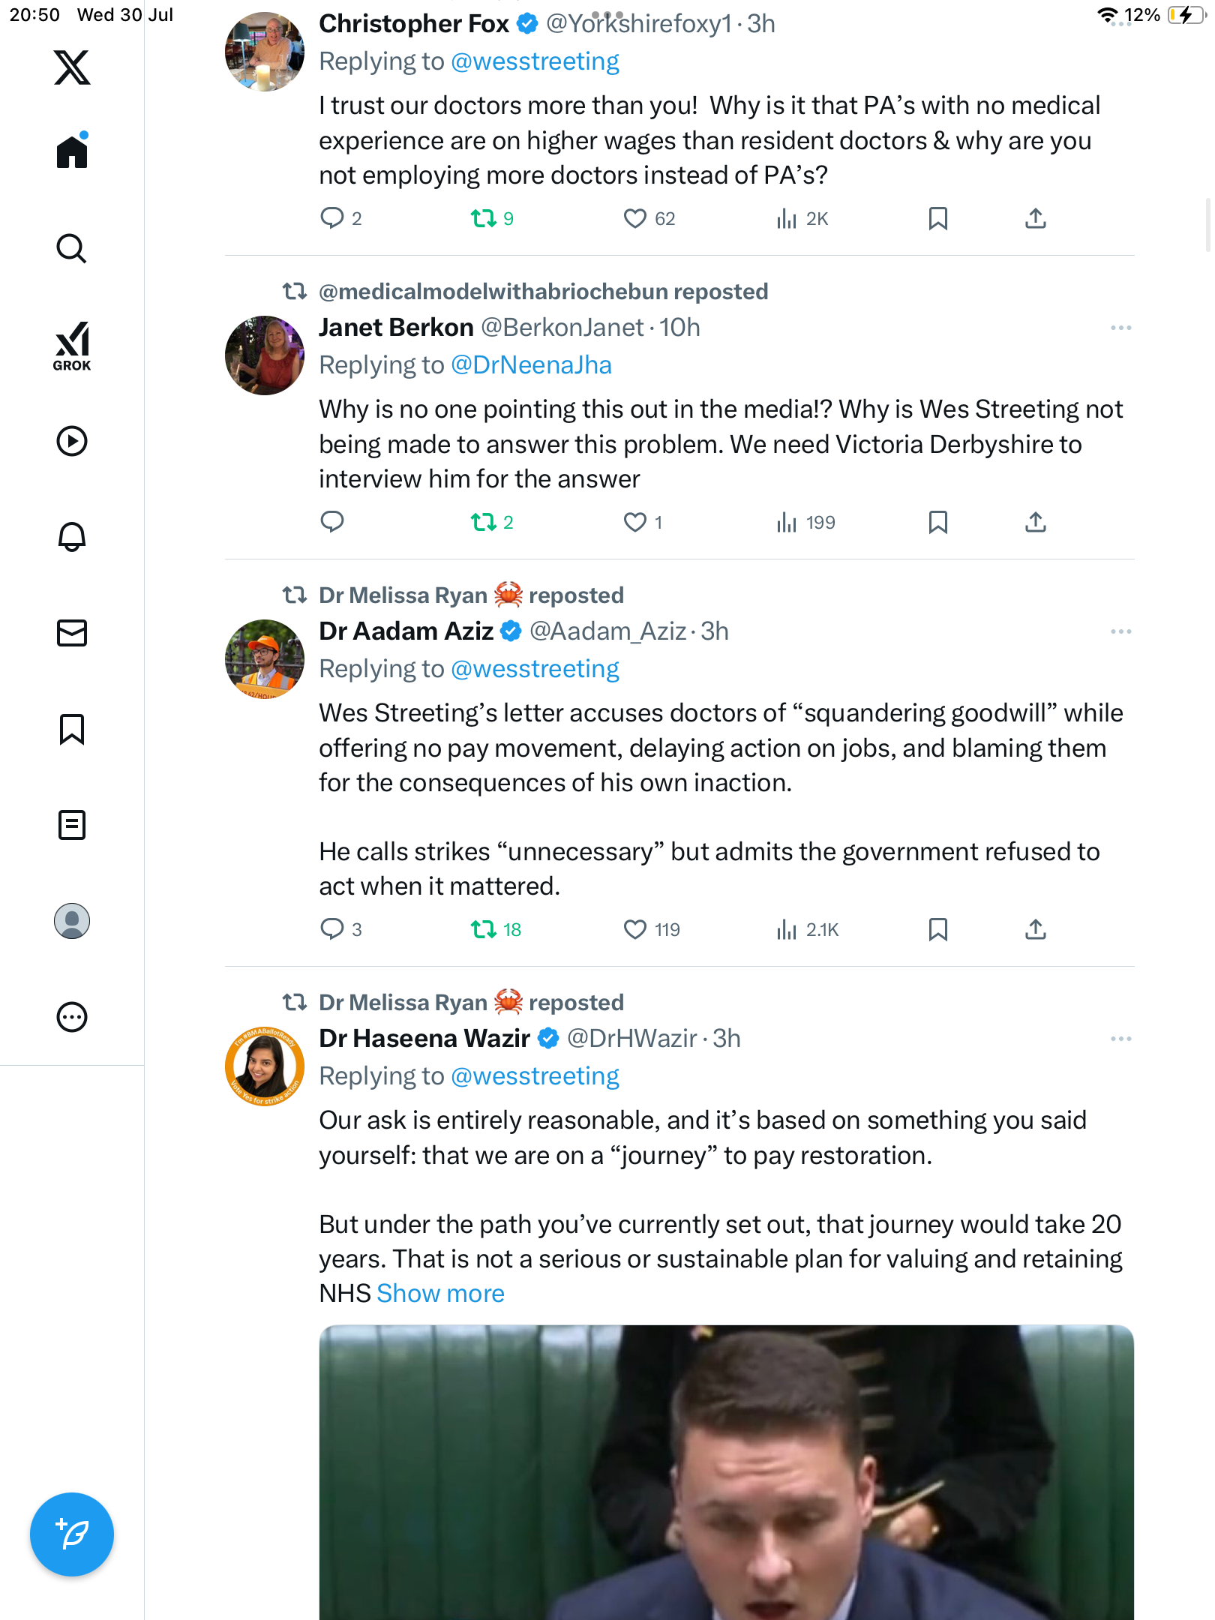Play the video in Dr Haseena Wazir's post
Screen dimensions: 1215x1620
pos(726,1472)
